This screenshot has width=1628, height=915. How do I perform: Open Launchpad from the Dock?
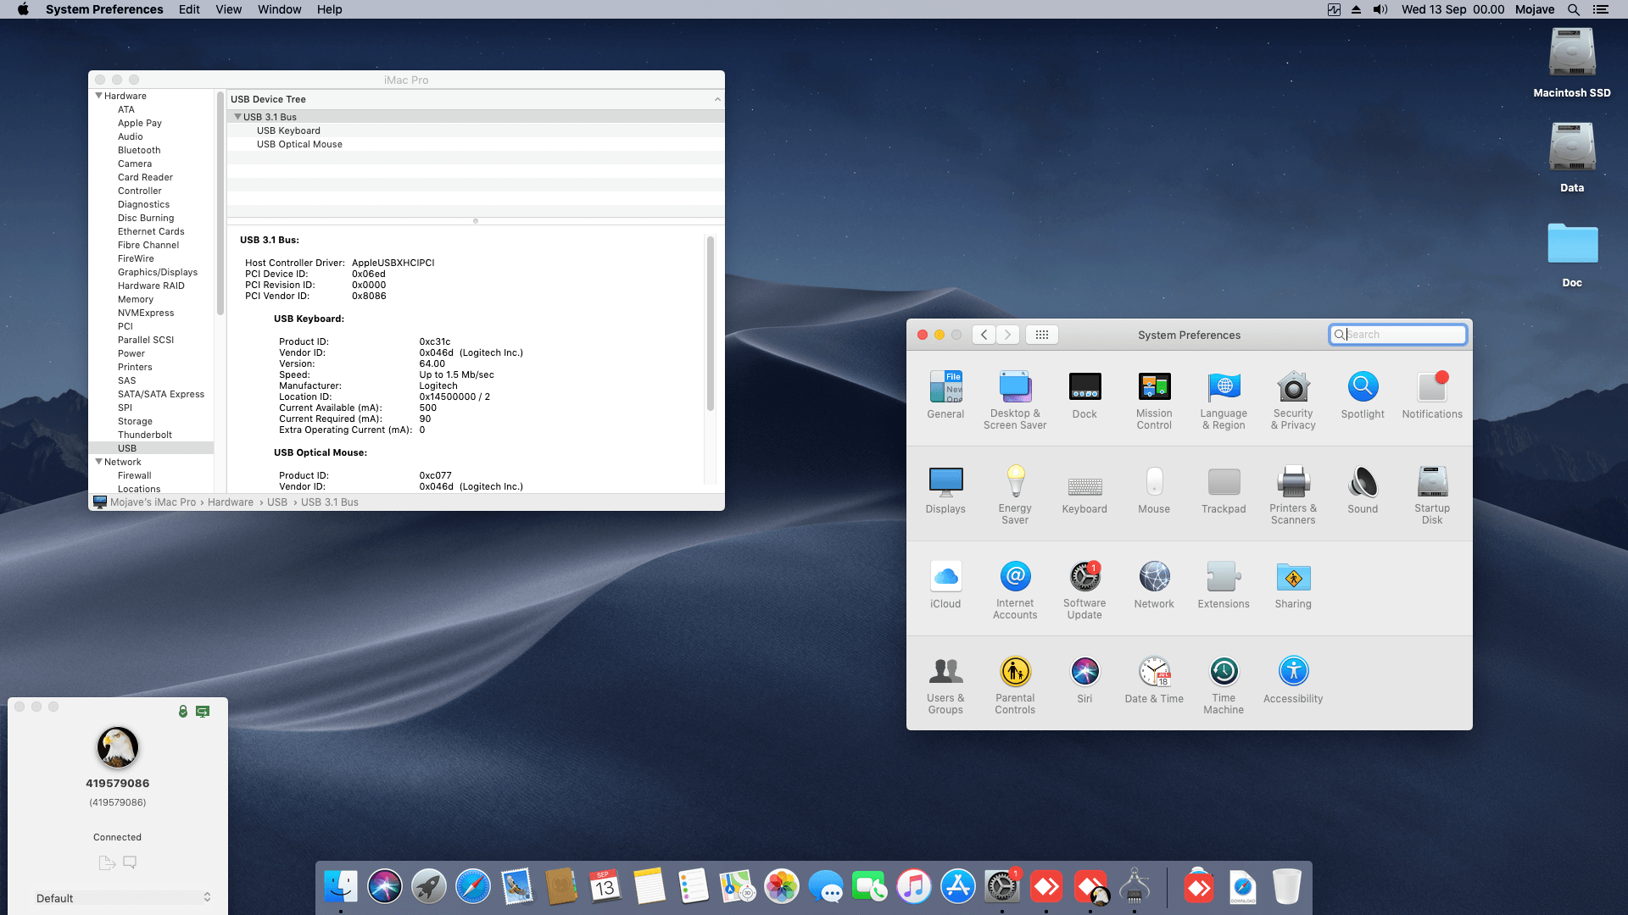coord(429,887)
